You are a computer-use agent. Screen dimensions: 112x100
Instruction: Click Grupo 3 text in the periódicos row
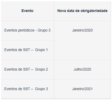44,30
